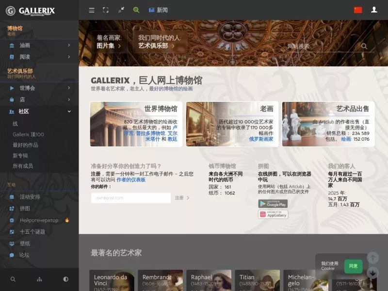Click the Gallerix logo
Image resolution: width=388 pixels, height=291 pixels.
coord(30,11)
